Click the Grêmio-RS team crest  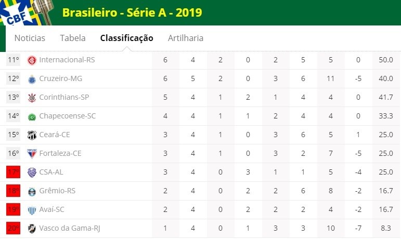[x=32, y=191]
